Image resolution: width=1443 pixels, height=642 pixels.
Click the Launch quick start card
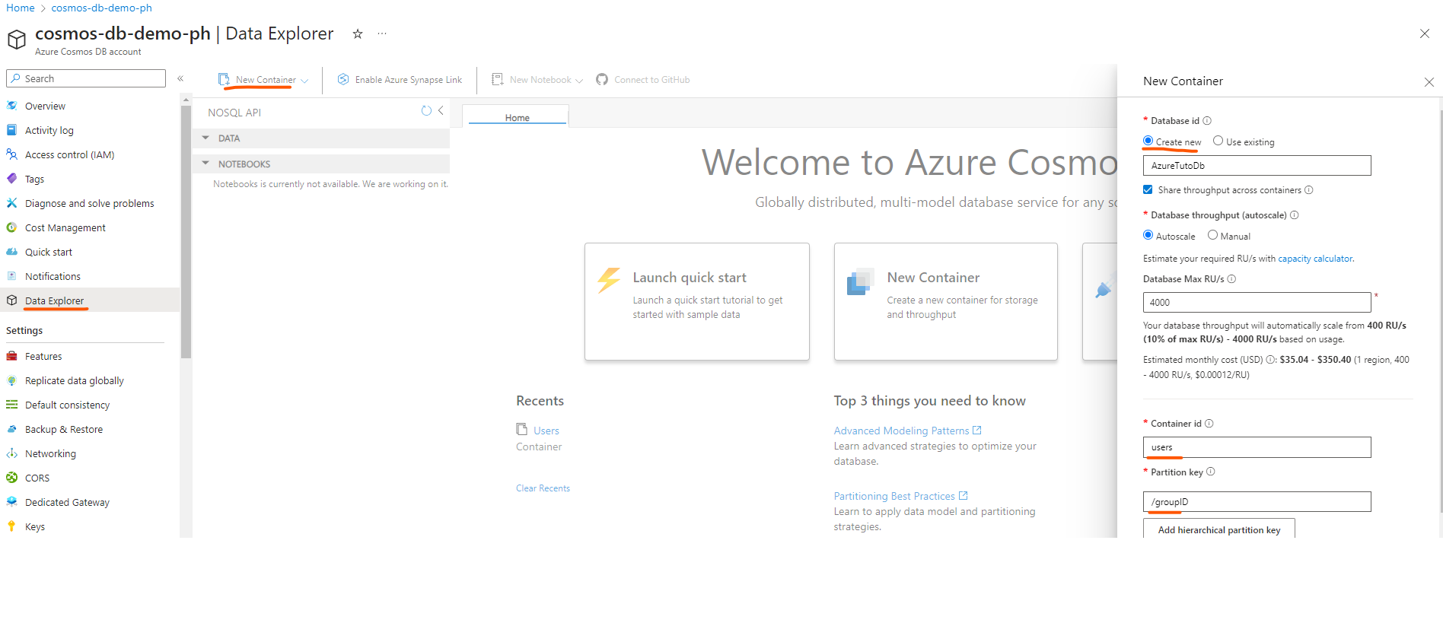[696, 301]
